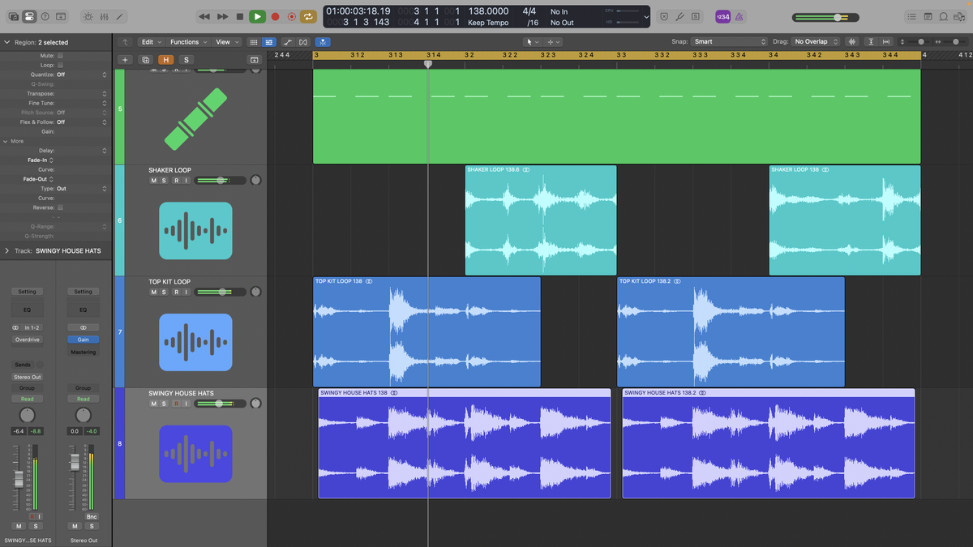973x547 pixels.
Task: Open the Tuner
Action: [679, 16]
